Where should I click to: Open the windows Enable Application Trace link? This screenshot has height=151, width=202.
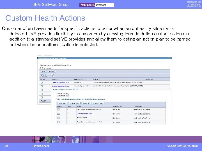click(x=60, y=82)
